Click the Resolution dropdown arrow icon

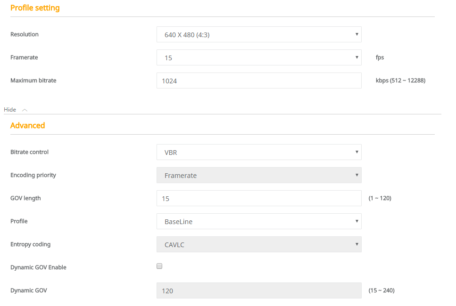coord(357,34)
